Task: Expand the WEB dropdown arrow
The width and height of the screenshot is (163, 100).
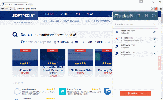Action: tap(83, 14)
